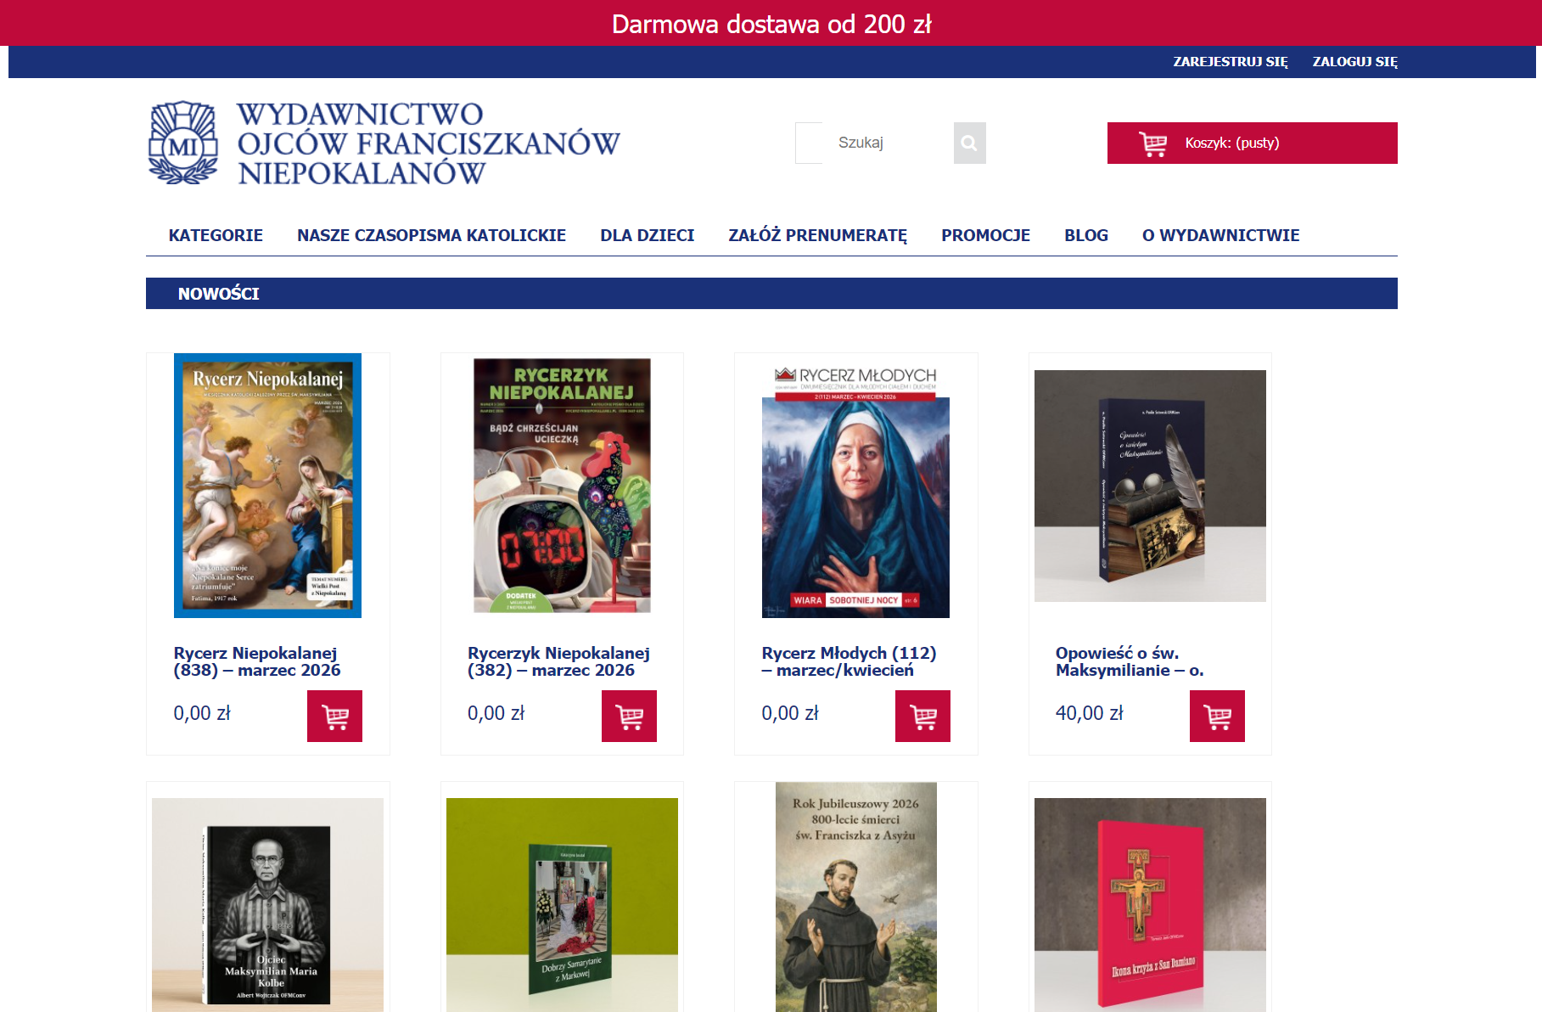This screenshot has width=1542, height=1012.
Task: Open the Kategorie menu
Action: 216,235
